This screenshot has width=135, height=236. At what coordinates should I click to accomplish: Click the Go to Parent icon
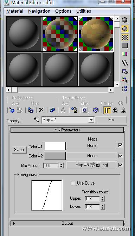[115, 110]
